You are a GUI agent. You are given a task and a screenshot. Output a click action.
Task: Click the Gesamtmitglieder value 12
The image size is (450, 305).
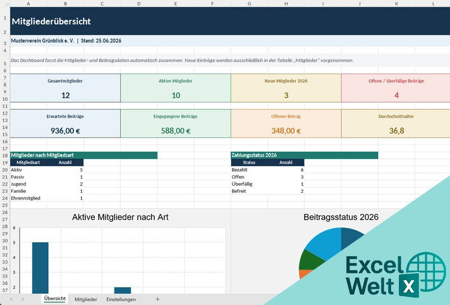(66, 95)
